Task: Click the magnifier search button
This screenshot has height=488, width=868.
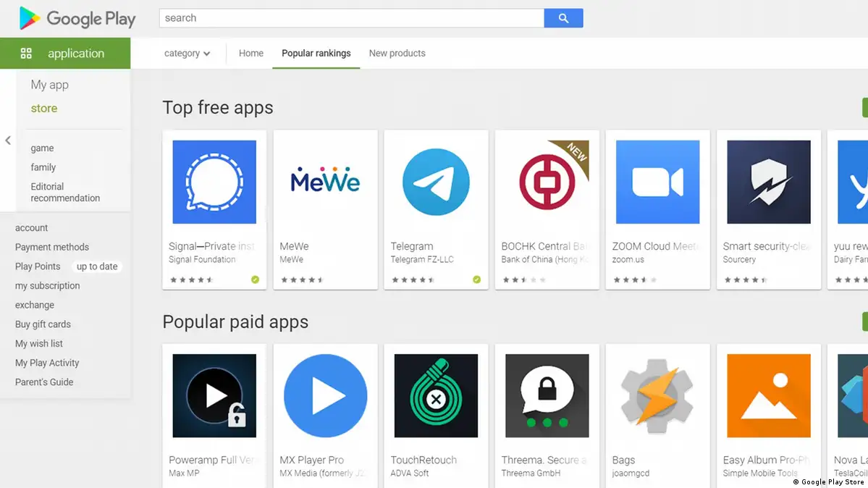Action: point(563,17)
